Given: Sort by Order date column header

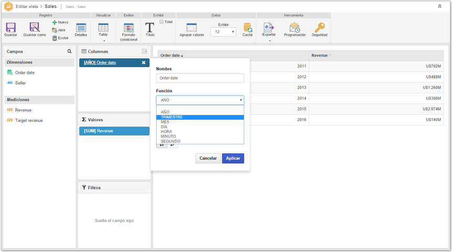Looking at the screenshot, I should 172,55.
